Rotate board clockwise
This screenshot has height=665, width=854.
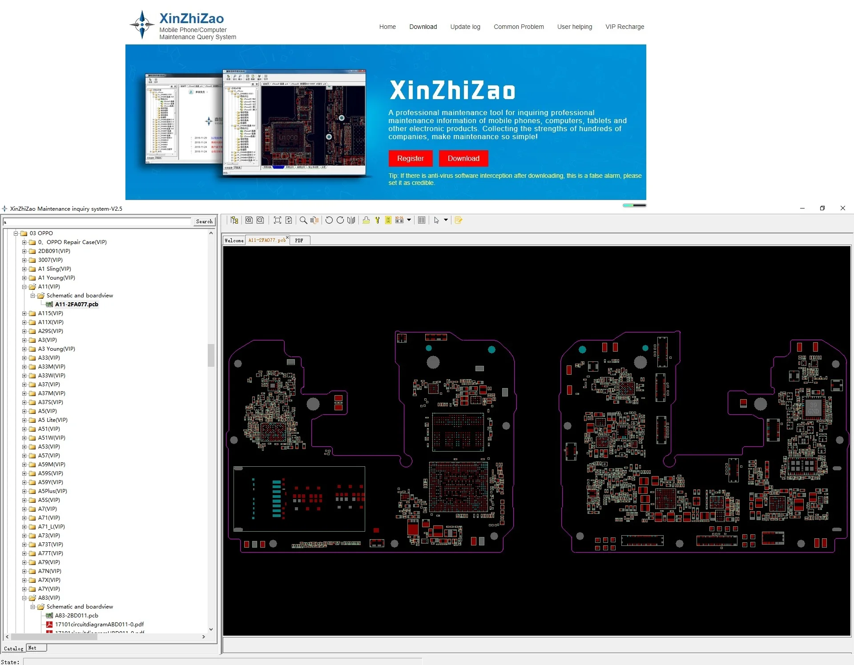[x=340, y=220]
